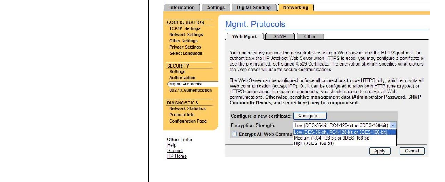This screenshot has height=182, width=445.
Task: Click the Encryption Strength dropdown arrow
Action: [x=392, y=125]
